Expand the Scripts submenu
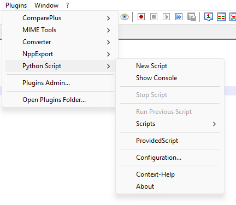This screenshot has width=236, height=205. [x=170, y=124]
